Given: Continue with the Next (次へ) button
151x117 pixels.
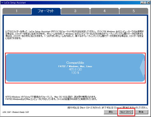Looking at the screenshot, I should 126,112.
